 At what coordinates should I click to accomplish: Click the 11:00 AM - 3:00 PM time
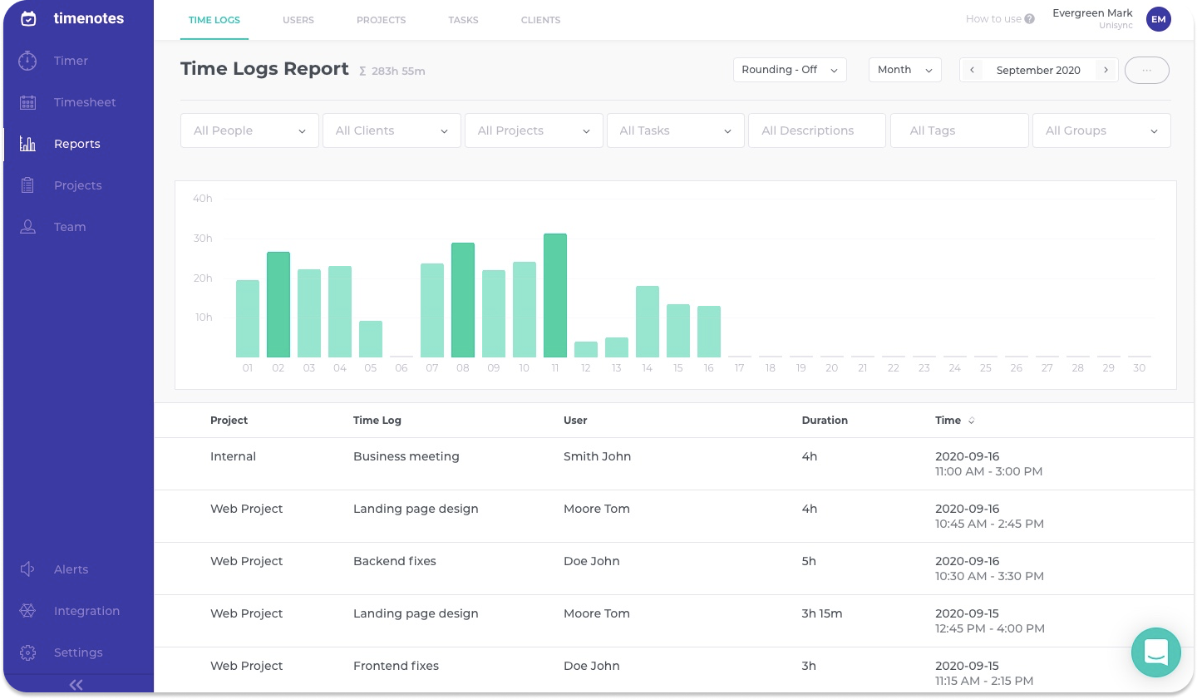pos(989,471)
